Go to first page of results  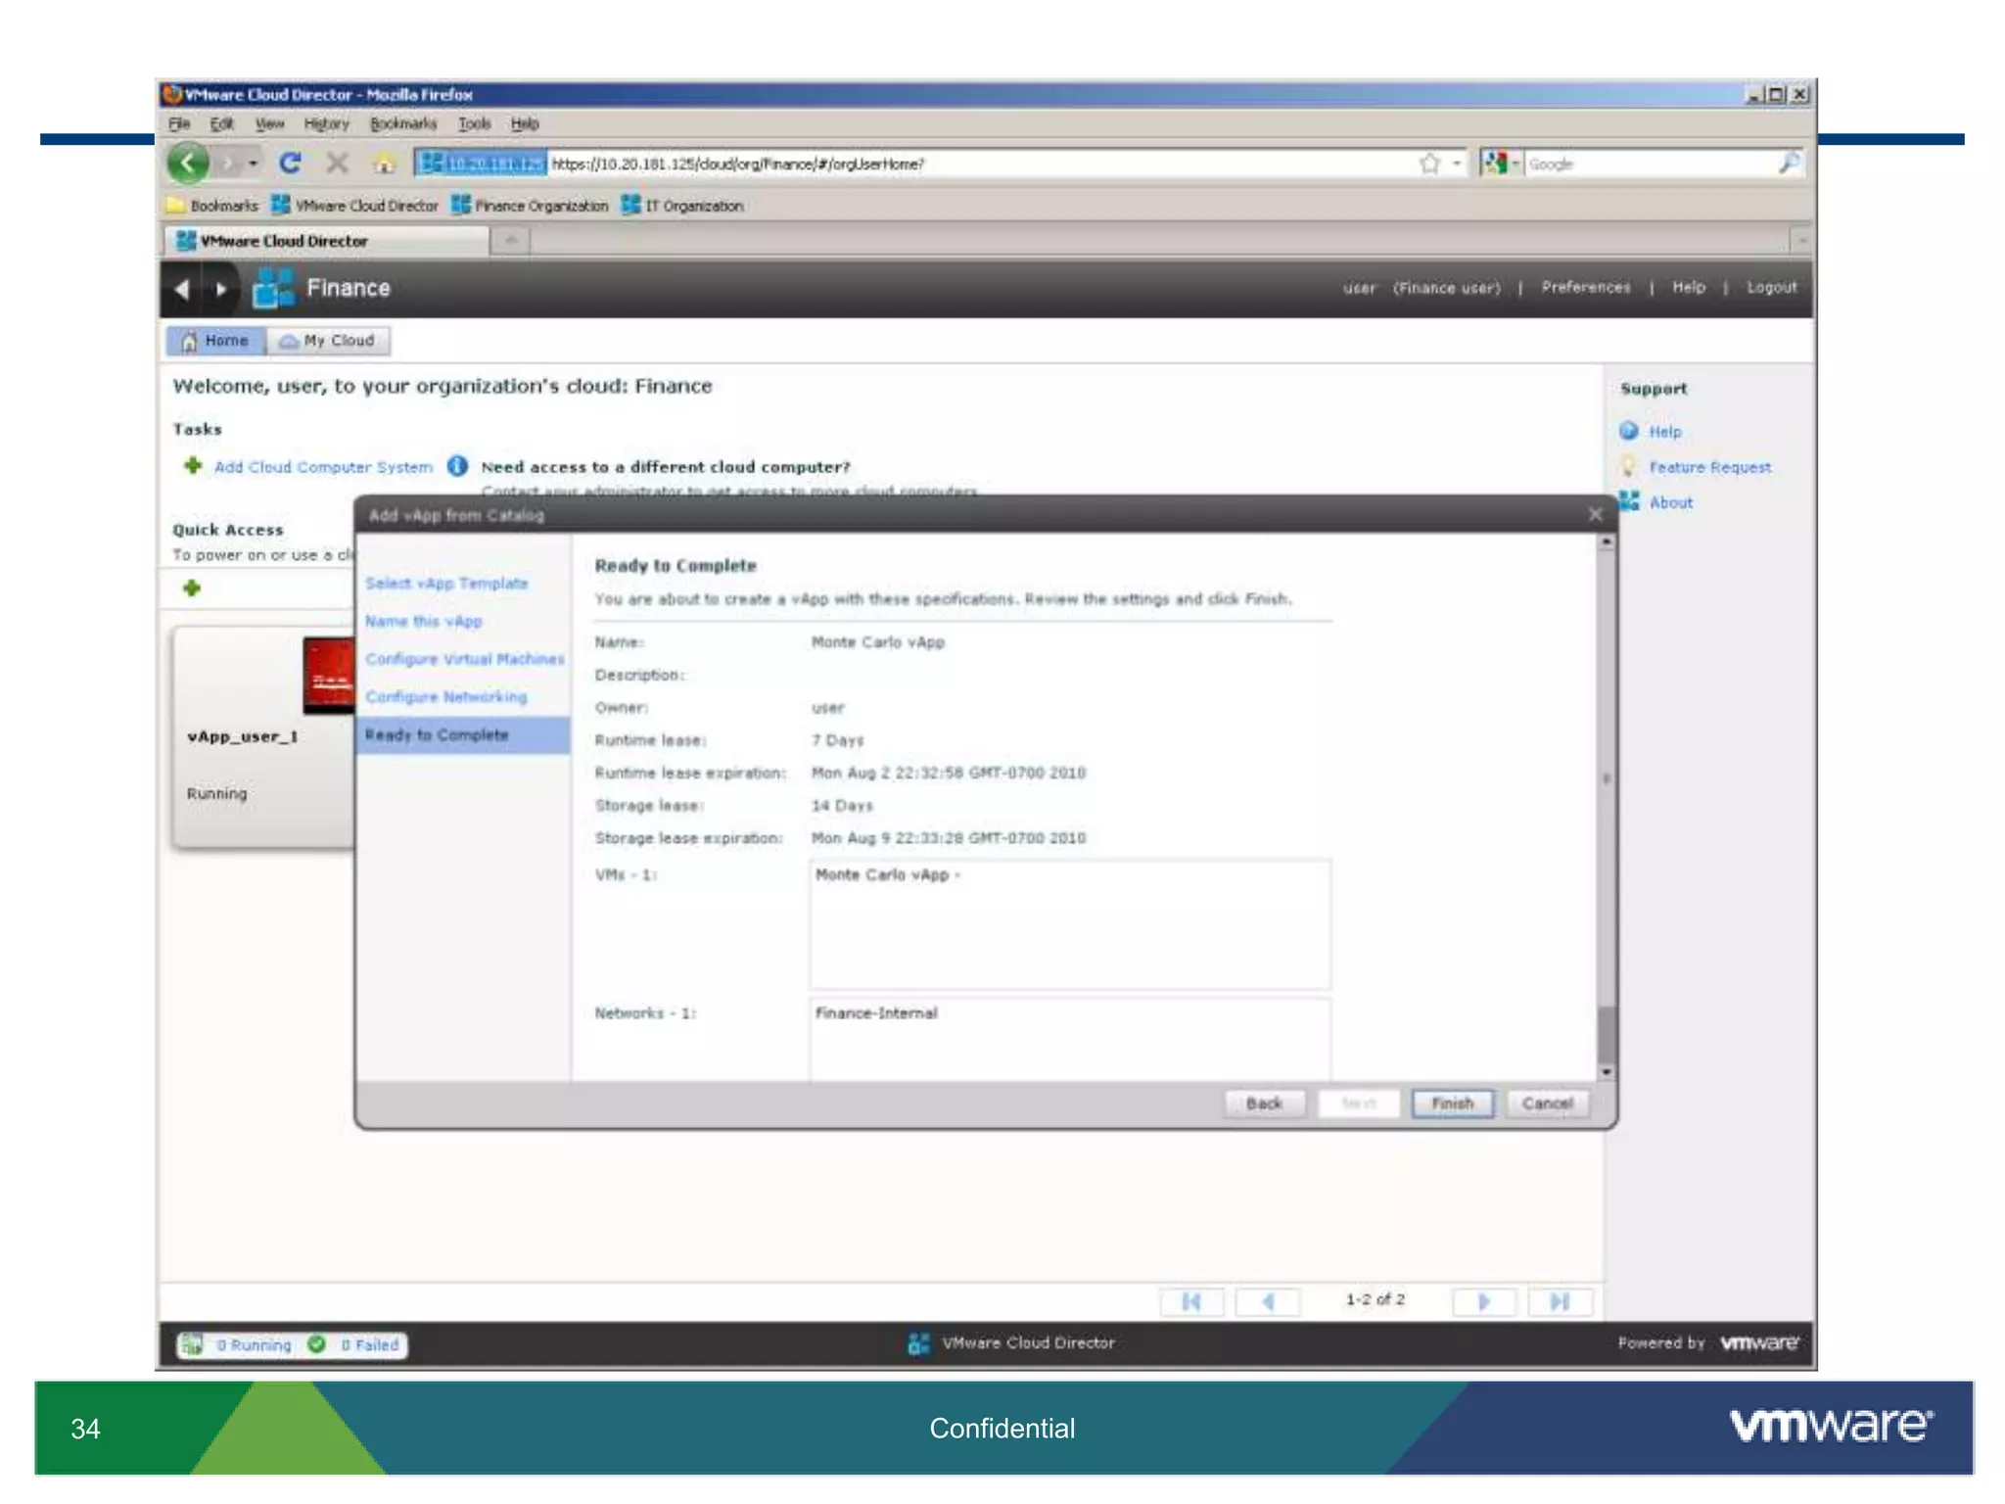1191,1301
